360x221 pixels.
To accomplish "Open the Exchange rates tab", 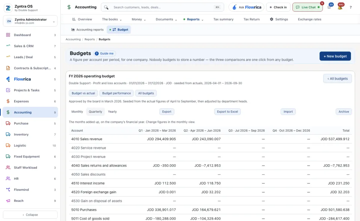I will click(x=309, y=19).
